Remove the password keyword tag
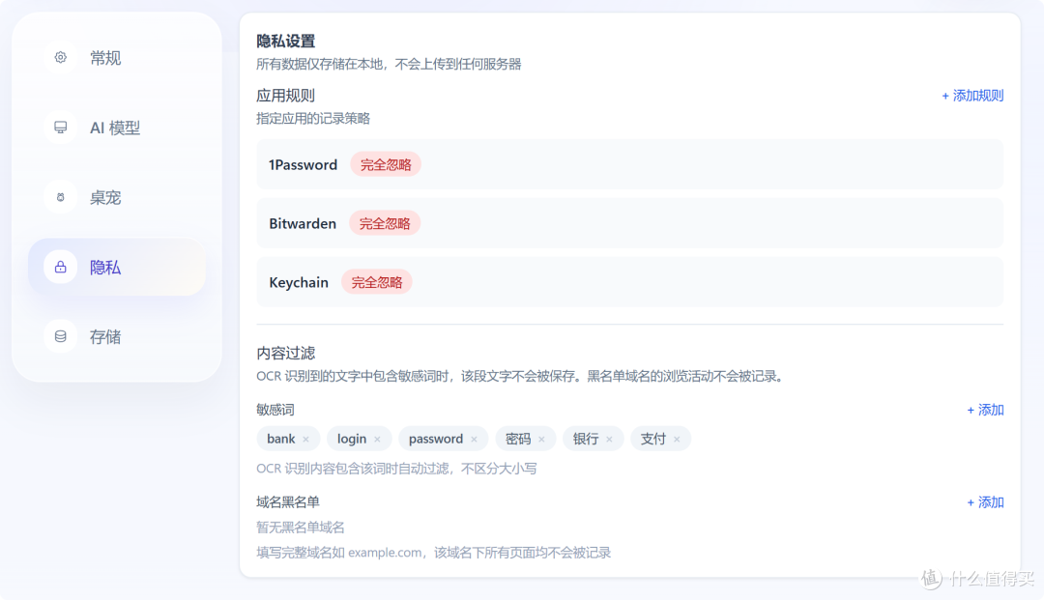This screenshot has height=600, width=1044. [474, 439]
